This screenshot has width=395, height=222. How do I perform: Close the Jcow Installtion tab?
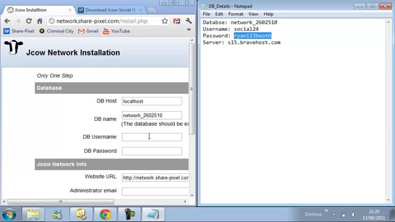click(x=70, y=10)
